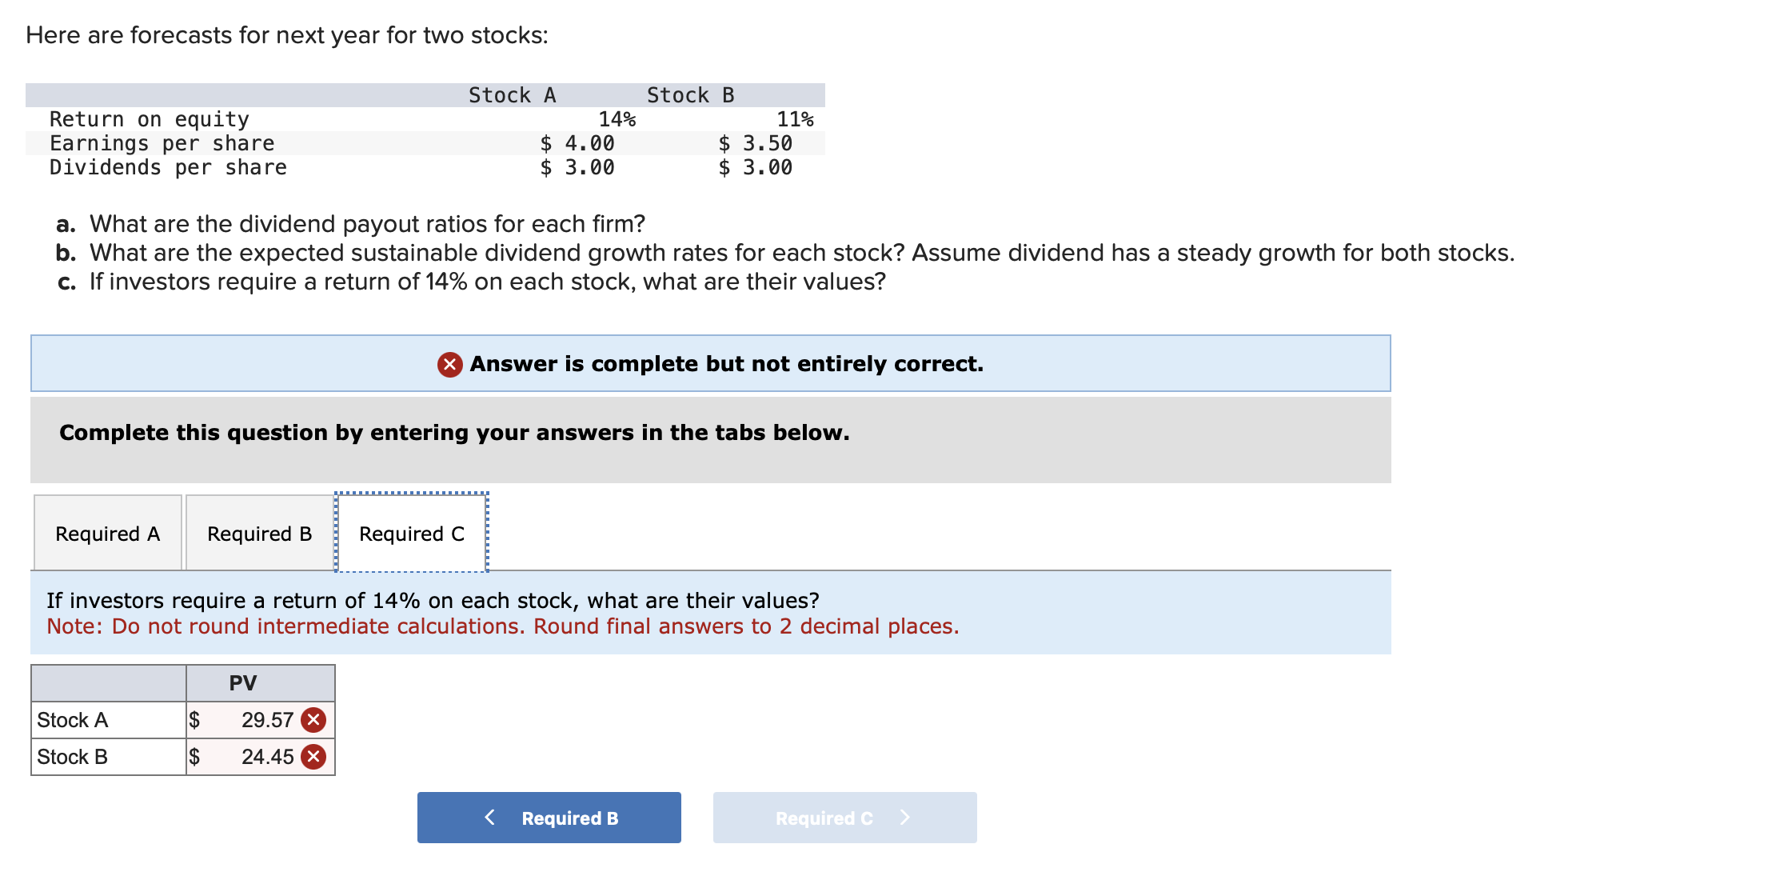Click the red X icon beside Stock A's PV value
The image size is (1792, 888).
pyautogui.click(x=313, y=718)
